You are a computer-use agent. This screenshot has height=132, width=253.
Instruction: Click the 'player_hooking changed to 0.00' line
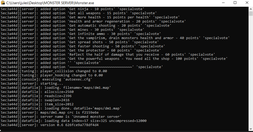click(52, 75)
